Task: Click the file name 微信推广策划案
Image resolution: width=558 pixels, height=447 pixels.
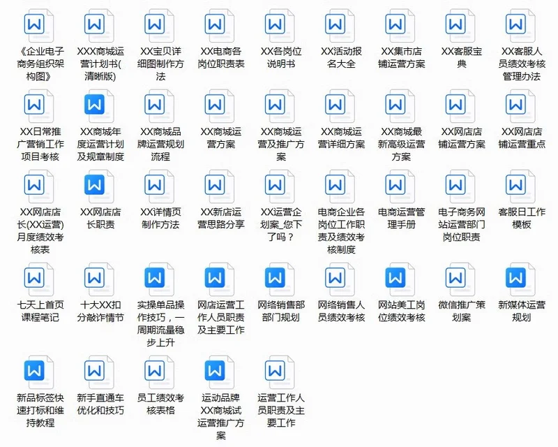Action: coord(462,312)
